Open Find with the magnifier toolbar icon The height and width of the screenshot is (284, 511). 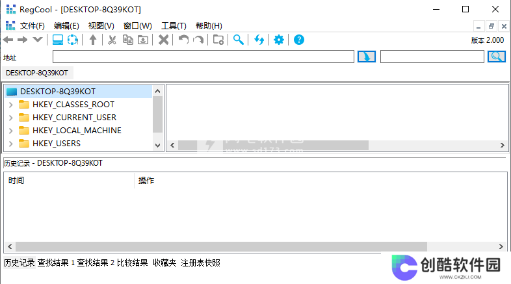click(x=238, y=40)
